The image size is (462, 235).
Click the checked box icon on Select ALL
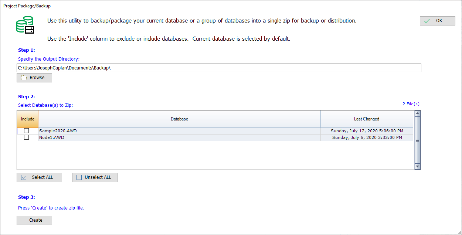(24, 177)
